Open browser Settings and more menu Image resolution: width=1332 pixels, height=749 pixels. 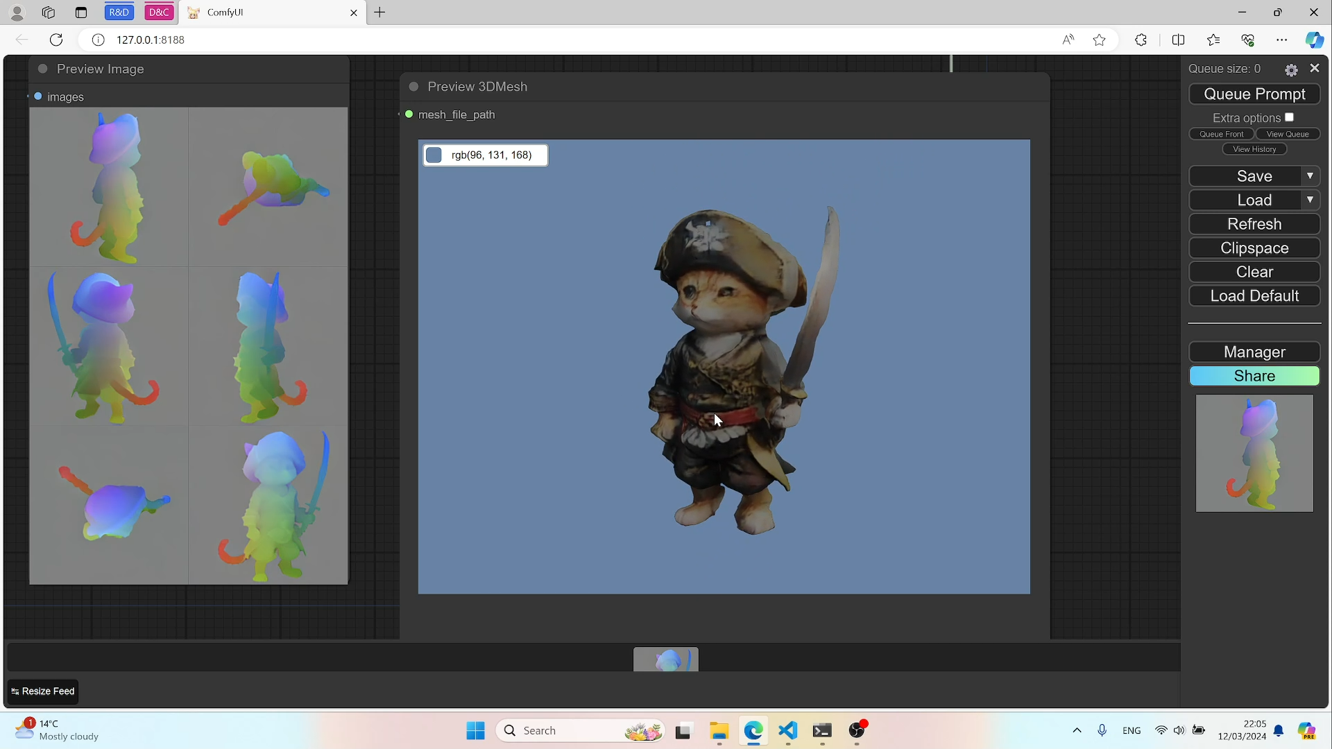[x=1281, y=40]
